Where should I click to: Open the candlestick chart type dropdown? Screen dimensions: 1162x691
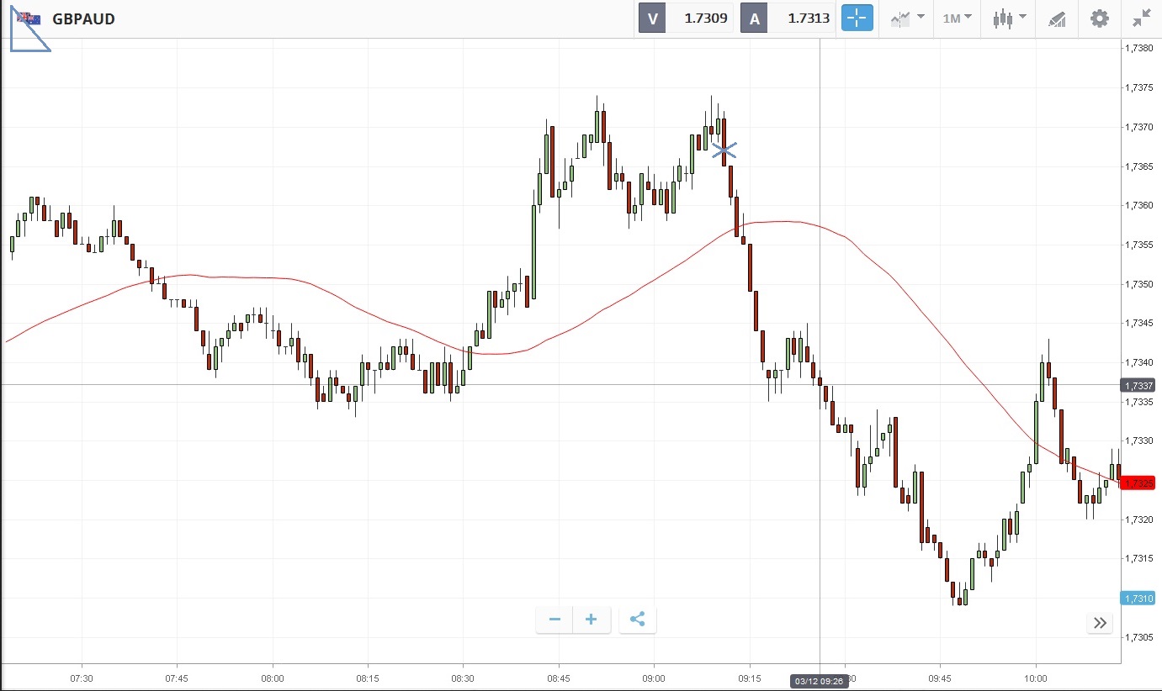(x=1009, y=18)
